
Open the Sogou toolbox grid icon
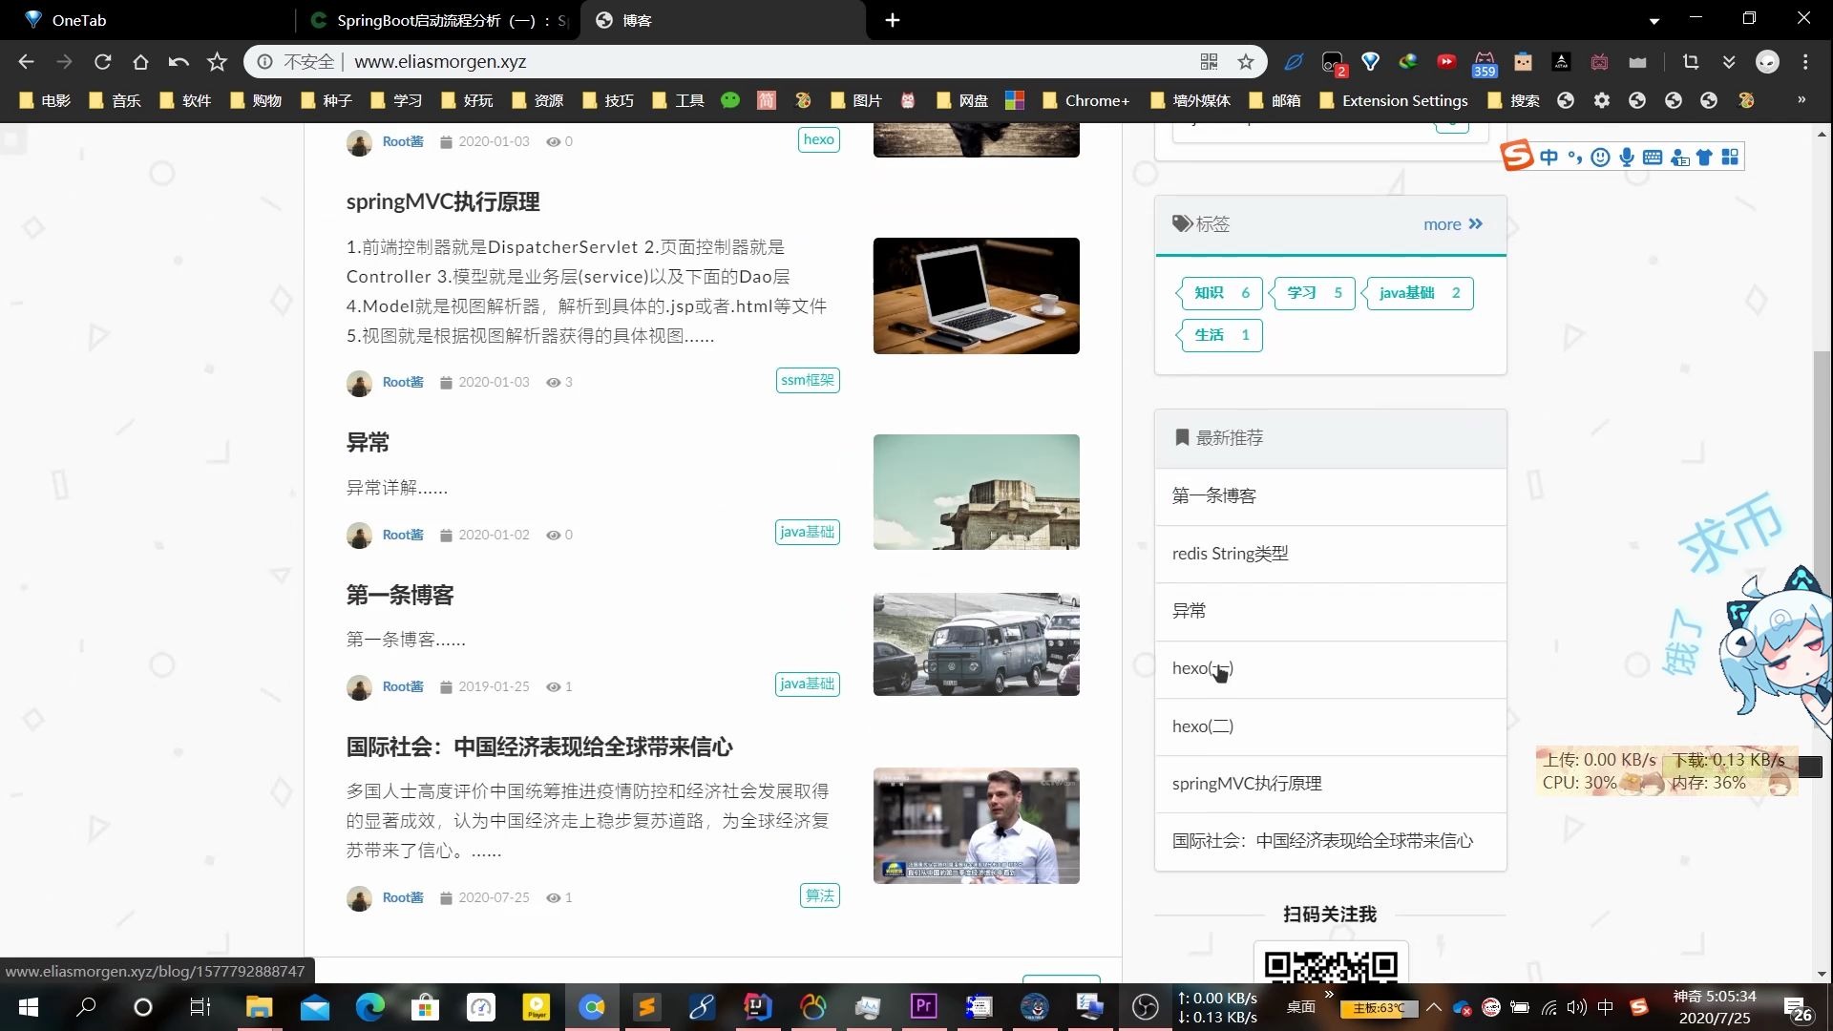click(1731, 157)
